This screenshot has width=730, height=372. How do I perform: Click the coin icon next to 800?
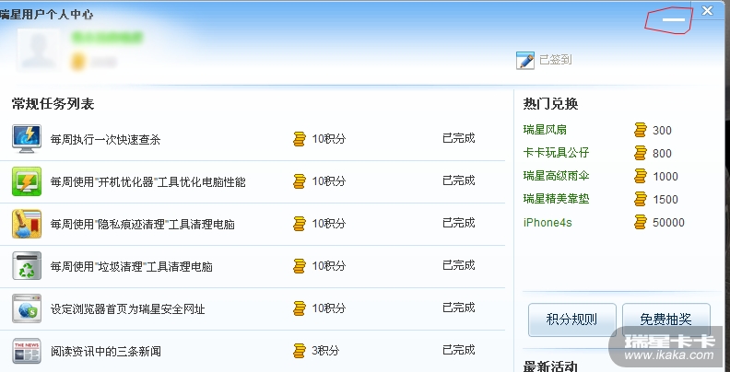(x=641, y=153)
